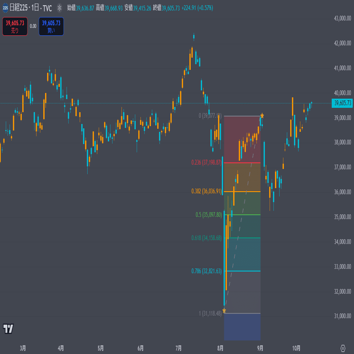Click 41,000.00 on the price axis

pyautogui.click(x=343, y=68)
